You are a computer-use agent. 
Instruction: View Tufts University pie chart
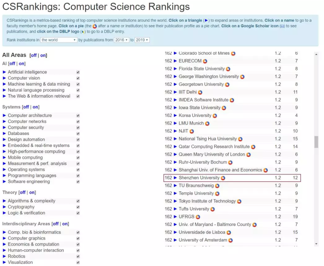213,209
